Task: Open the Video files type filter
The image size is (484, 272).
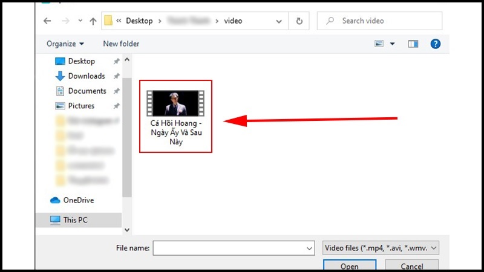Action: (x=381, y=248)
